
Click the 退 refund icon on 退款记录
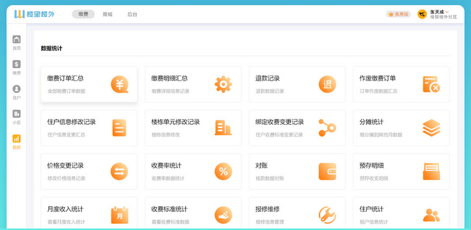(327, 84)
